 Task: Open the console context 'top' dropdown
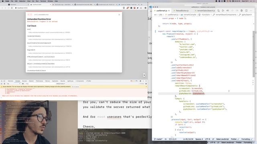coord(14,84)
